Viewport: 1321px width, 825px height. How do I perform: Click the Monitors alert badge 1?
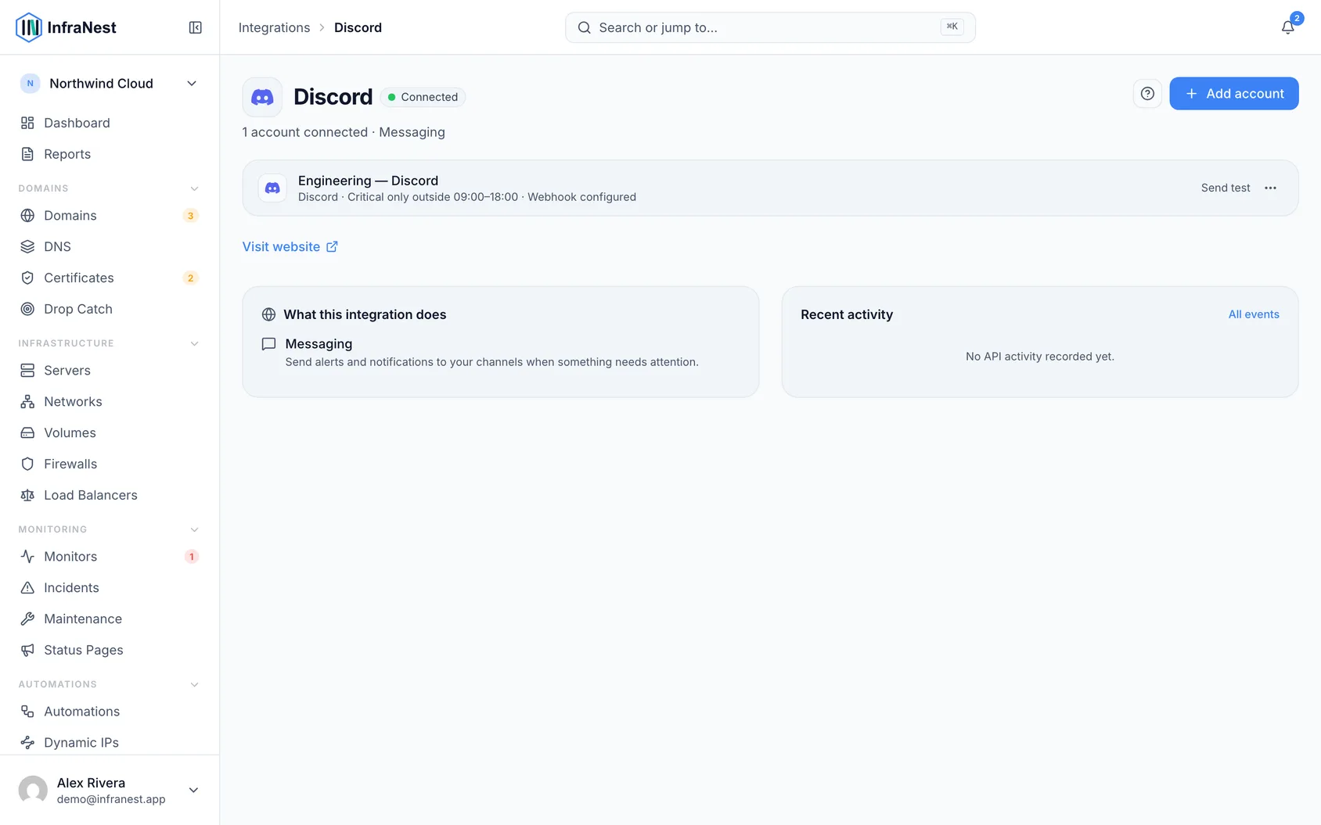point(191,557)
